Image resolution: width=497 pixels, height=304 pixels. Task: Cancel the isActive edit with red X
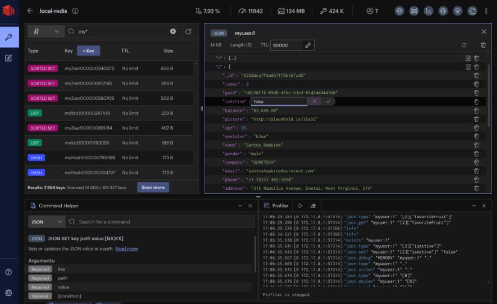[x=314, y=102]
